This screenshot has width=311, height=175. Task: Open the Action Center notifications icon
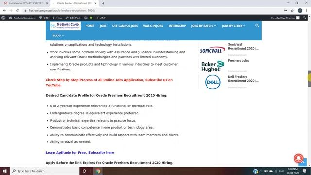pos(305,171)
